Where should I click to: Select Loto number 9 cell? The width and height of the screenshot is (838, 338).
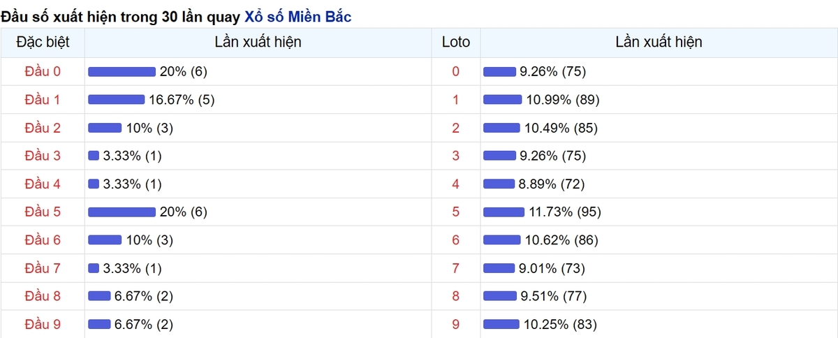pos(456,324)
